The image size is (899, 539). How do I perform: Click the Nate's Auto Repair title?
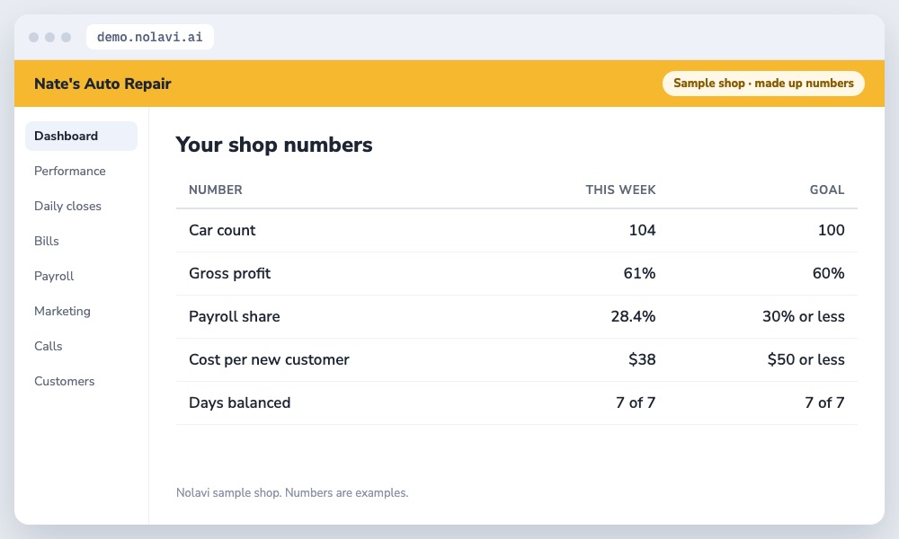(x=102, y=84)
